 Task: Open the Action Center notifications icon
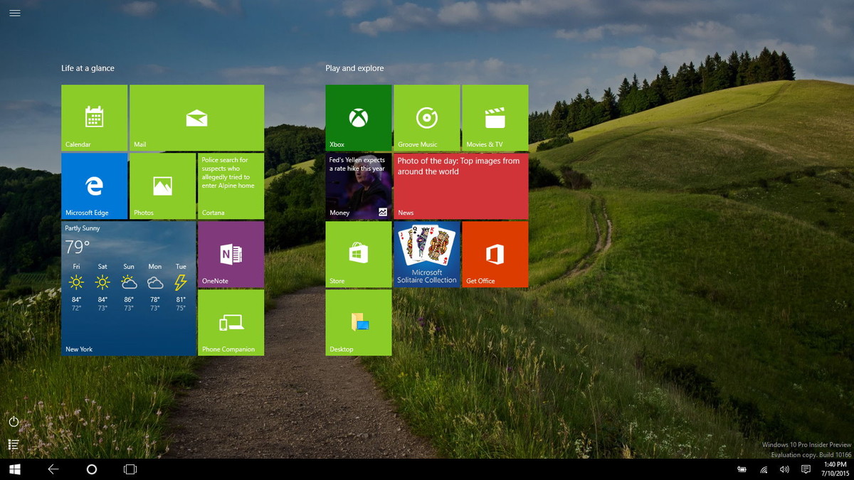coord(806,469)
